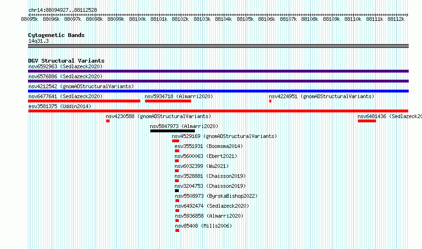Select the nsv6576886 purple variant bar
Viewport: 422px width, 249px height.
pos(218,81)
